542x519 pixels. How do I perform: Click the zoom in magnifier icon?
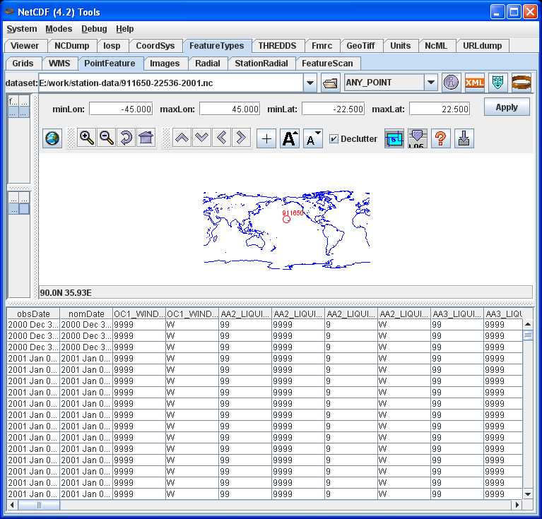point(86,138)
